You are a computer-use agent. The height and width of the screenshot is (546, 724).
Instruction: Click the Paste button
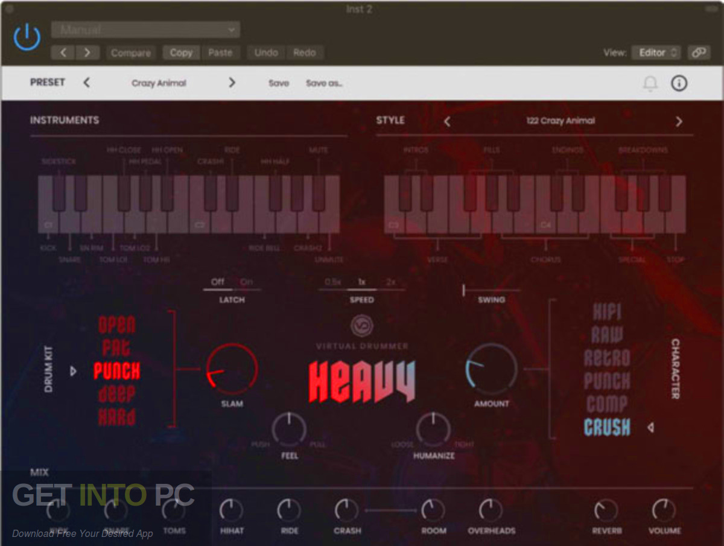(x=220, y=52)
